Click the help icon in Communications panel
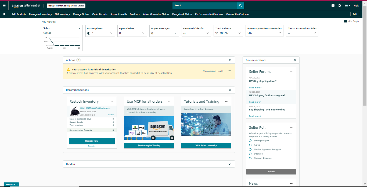 [294, 60]
